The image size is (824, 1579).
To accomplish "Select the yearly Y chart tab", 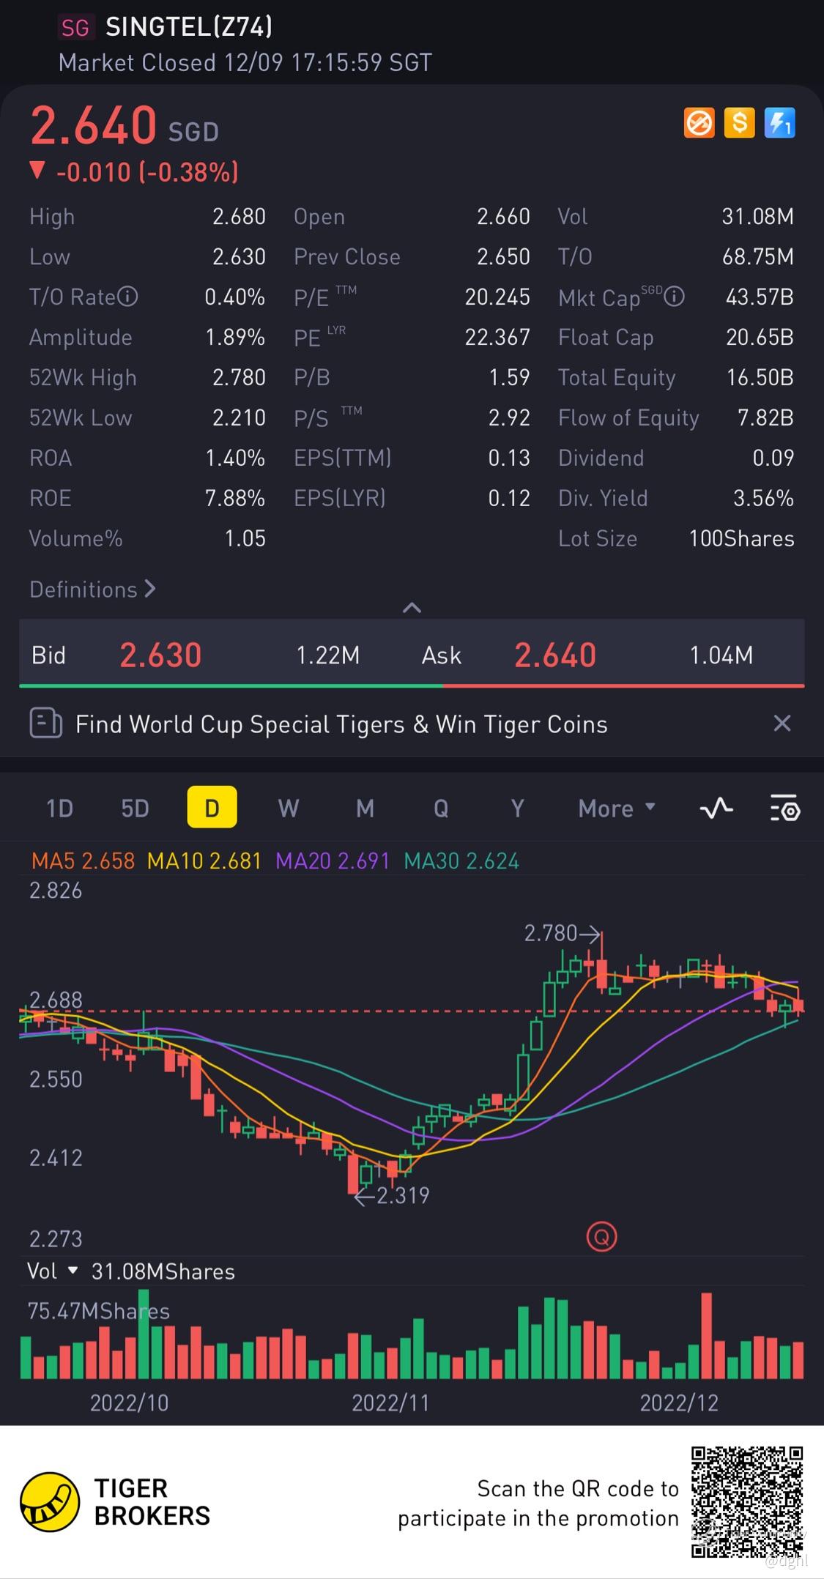I will [517, 808].
